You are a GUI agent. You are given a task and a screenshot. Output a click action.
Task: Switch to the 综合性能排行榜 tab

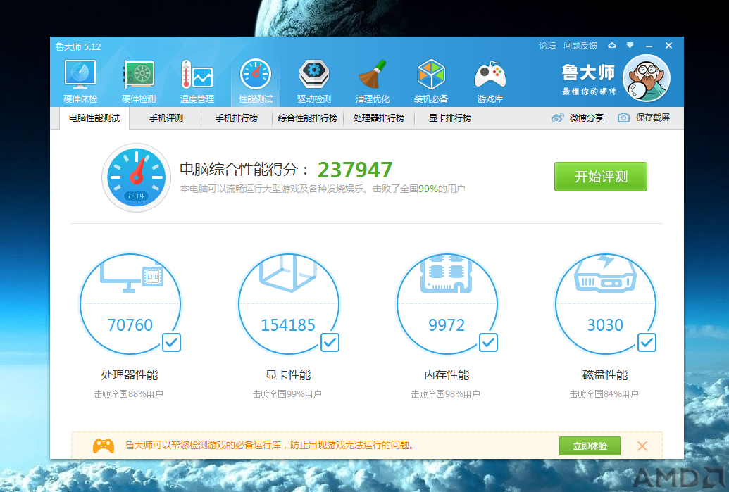coord(308,118)
